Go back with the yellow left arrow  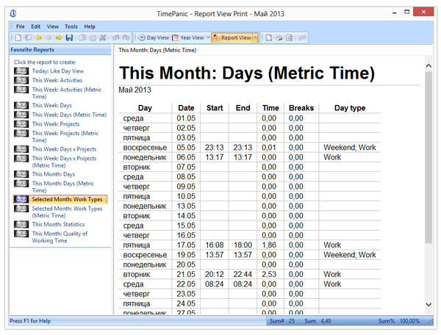(x=38, y=37)
